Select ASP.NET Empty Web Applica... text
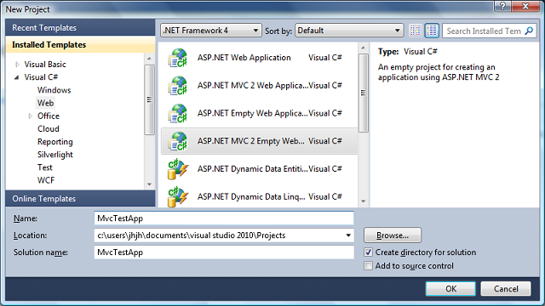The image size is (545, 306). [x=253, y=113]
